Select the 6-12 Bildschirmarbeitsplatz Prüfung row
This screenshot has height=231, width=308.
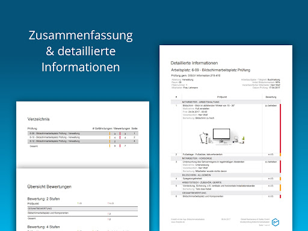pyautogui.click(x=83, y=141)
